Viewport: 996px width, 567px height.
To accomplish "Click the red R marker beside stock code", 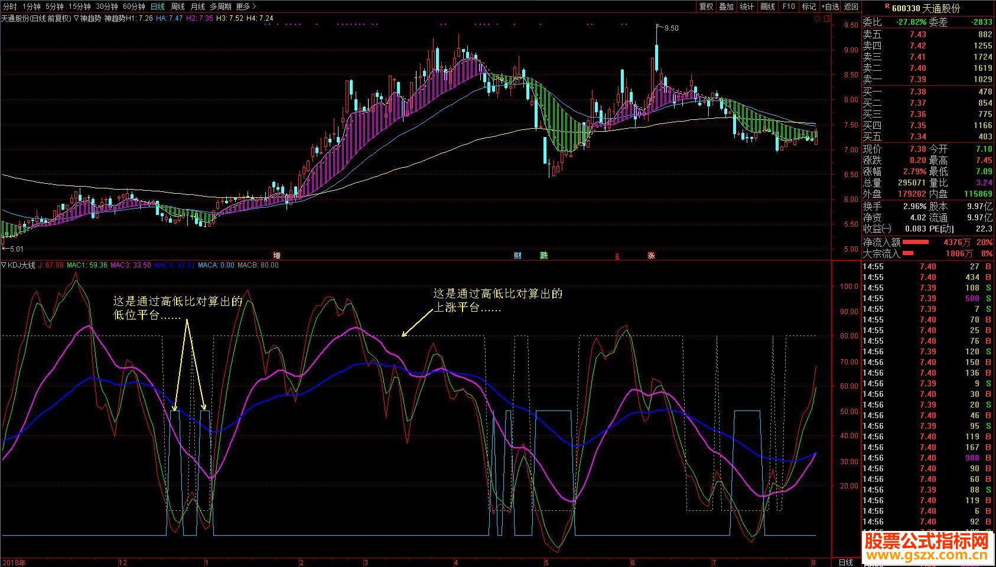I will pyautogui.click(x=886, y=6).
